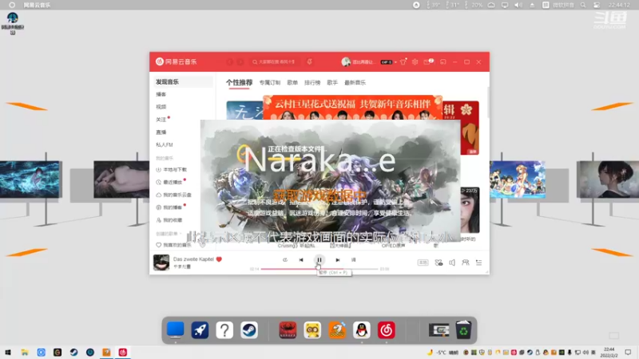Select the 专属定制 tab
Image resolution: width=639 pixels, height=359 pixels.
click(x=270, y=83)
